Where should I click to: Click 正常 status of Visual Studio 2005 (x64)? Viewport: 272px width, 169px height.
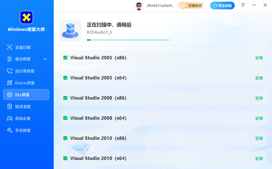point(259,78)
